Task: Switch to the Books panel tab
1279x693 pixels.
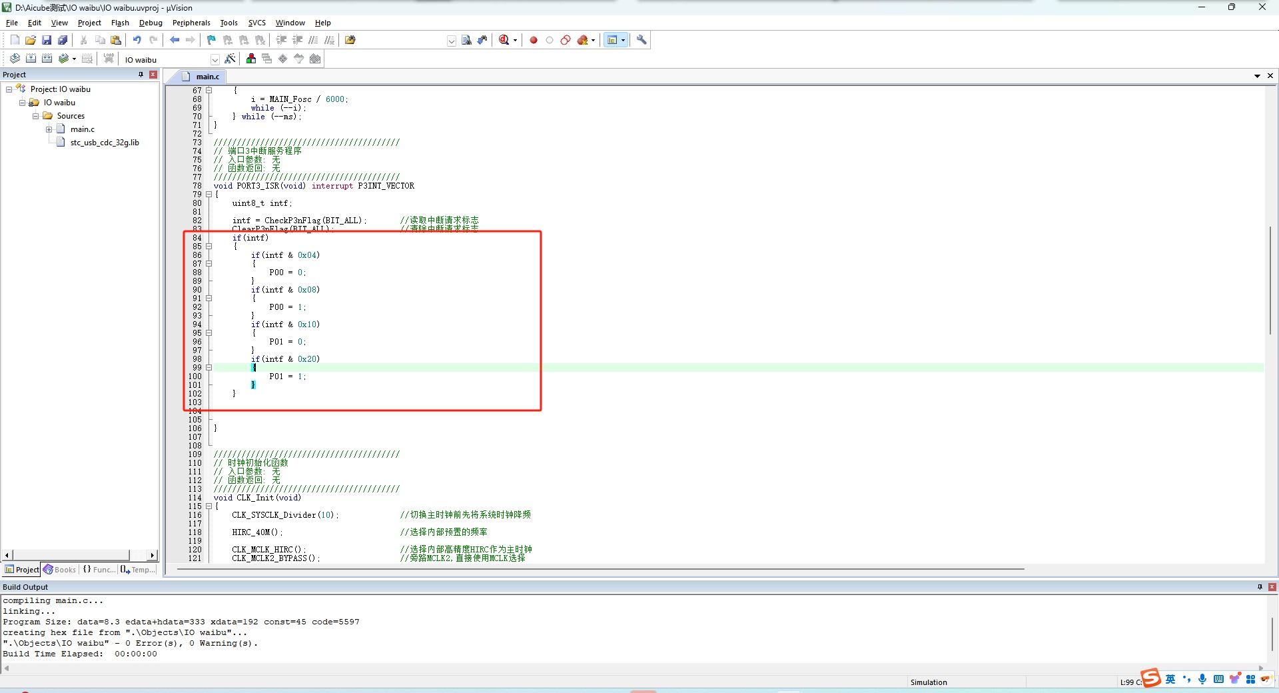Action: point(60,570)
